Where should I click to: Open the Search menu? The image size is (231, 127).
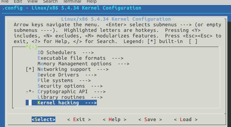tap(50, 1)
